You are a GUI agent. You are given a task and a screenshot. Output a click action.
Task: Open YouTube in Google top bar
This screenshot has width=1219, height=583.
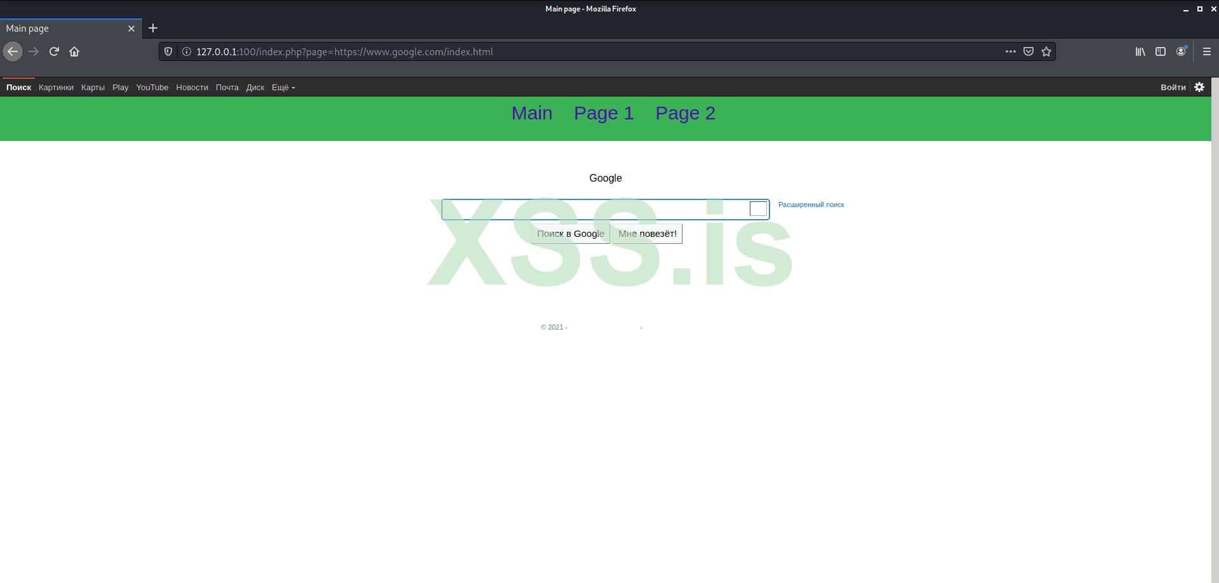click(x=152, y=88)
